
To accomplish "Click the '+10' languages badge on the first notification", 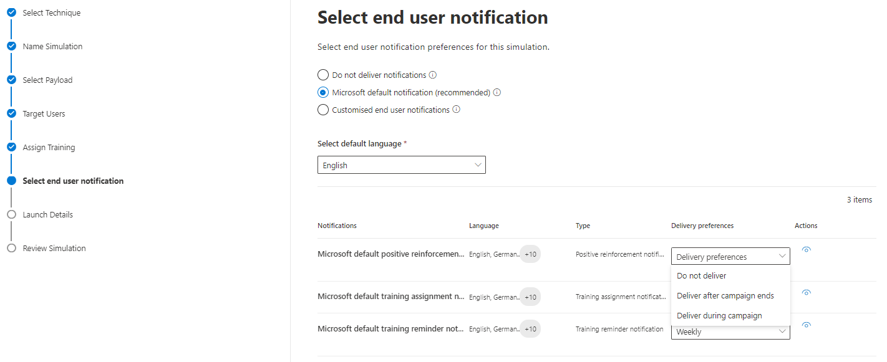I will pyautogui.click(x=530, y=254).
